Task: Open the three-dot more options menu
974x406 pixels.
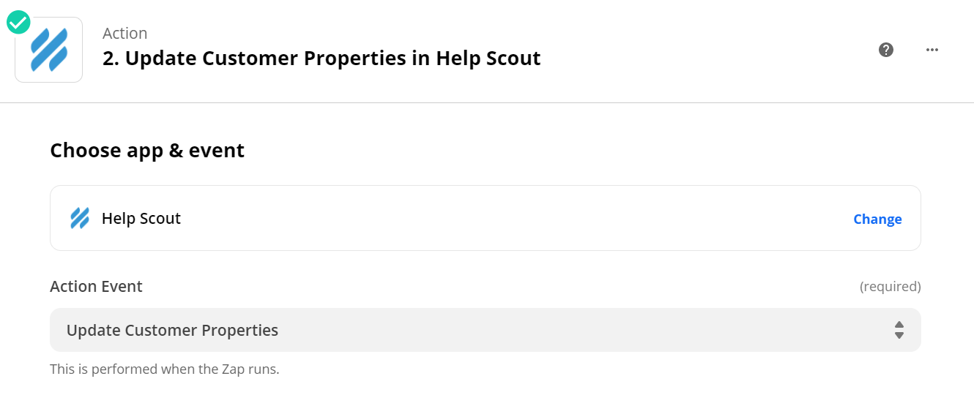Action: coord(932,50)
